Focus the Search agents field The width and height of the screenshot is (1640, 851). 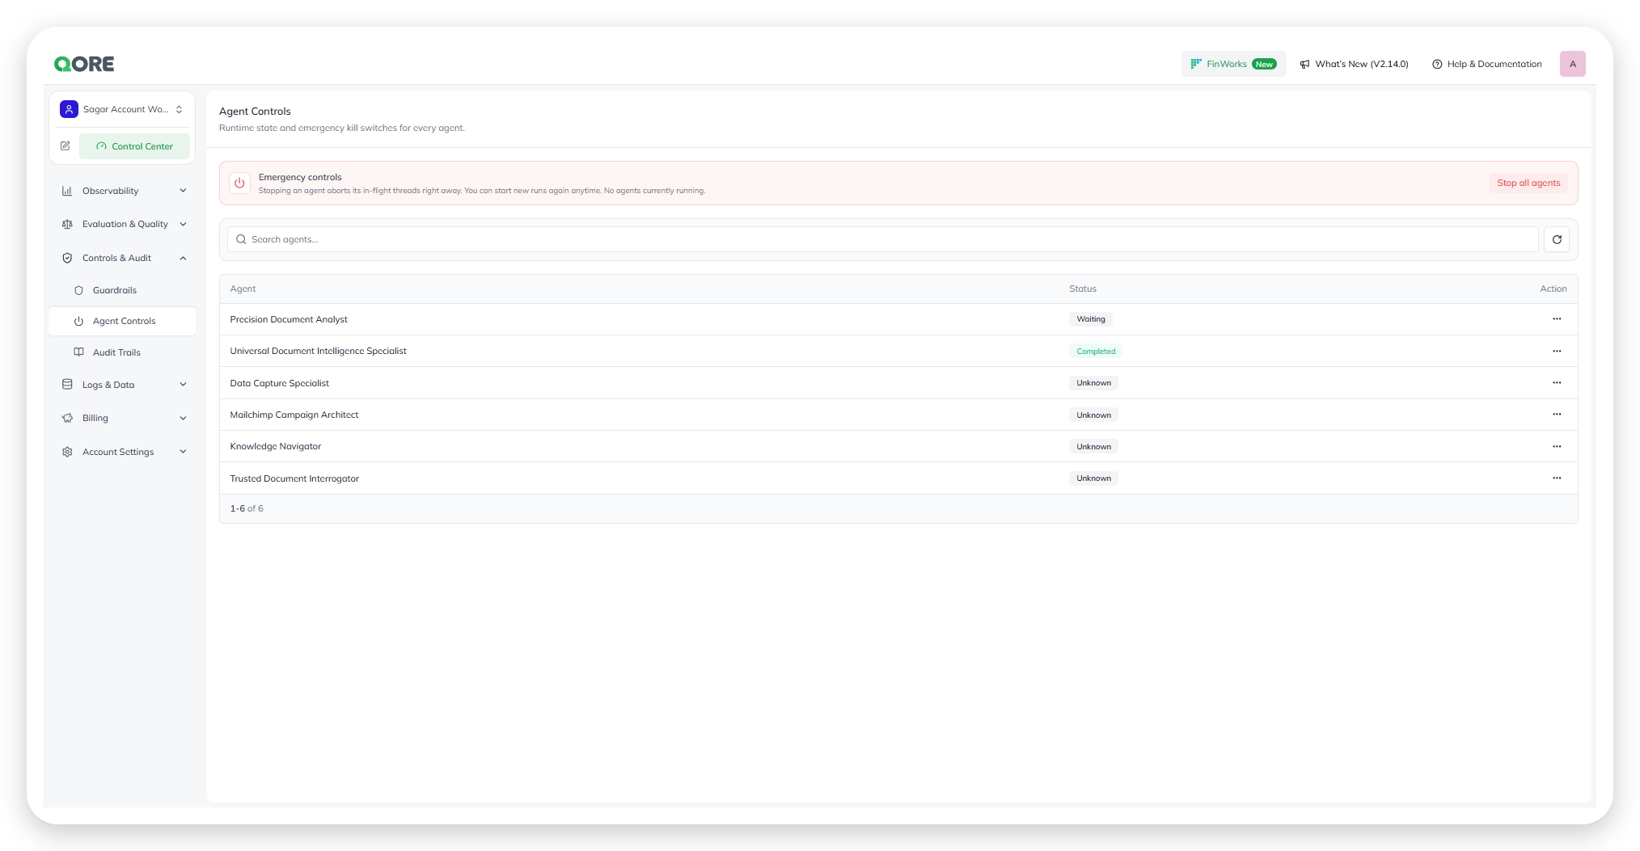click(882, 239)
